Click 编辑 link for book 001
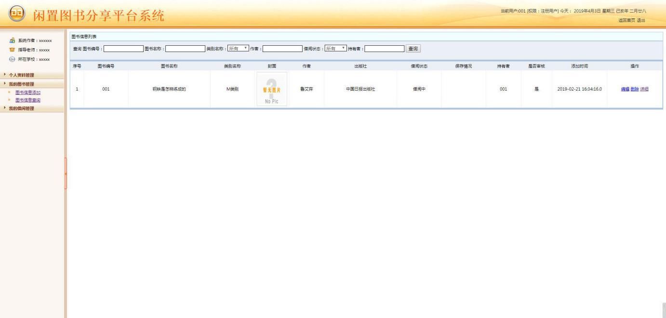Viewport: 666px width, 318px height. pyautogui.click(x=625, y=89)
